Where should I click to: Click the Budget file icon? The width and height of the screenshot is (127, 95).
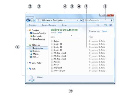[52, 41]
